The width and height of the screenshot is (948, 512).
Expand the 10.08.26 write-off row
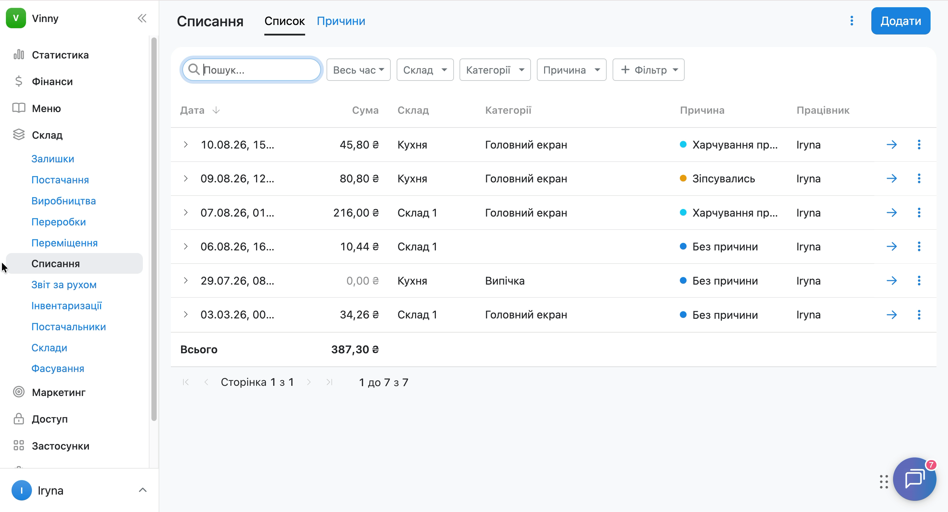(186, 145)
